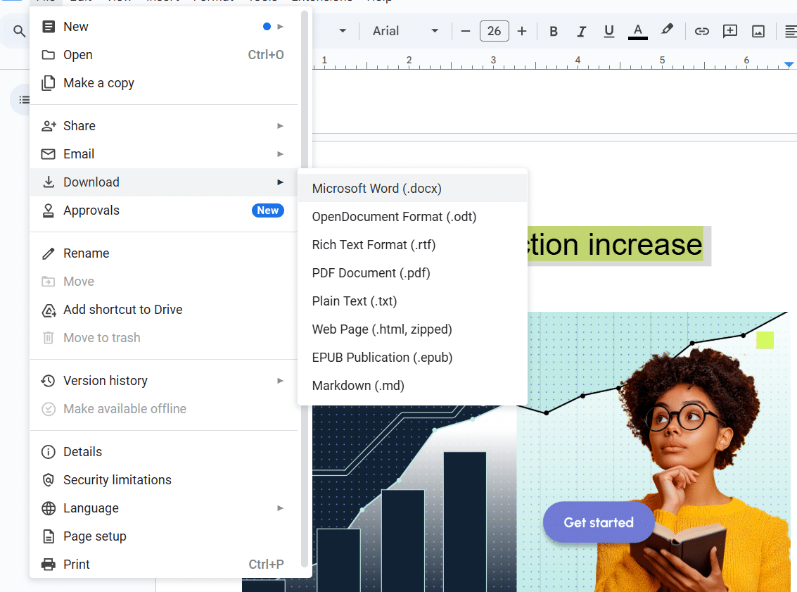The width and height of the screenshot is (797, 592).
Task: Open the text color picker
Action: [638, 32]
